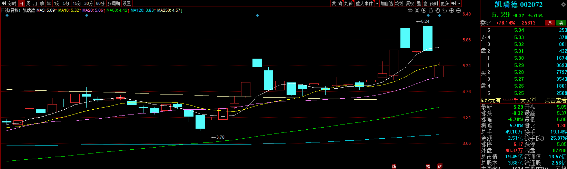Start chart replay with the play icon
The width and height of the screenshot is (567, 169).
(424, 10)
